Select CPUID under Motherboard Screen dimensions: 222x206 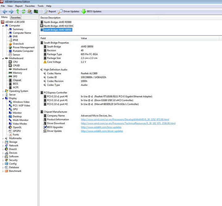click(16, 66)
